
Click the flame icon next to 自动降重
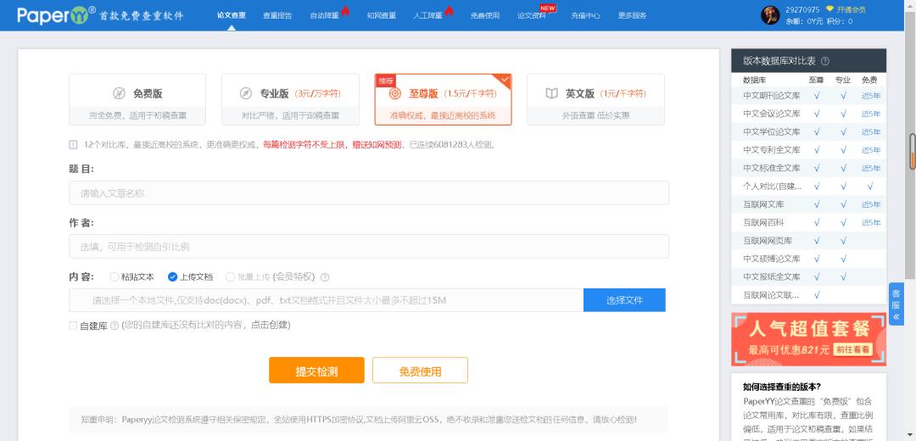point(345,10)
